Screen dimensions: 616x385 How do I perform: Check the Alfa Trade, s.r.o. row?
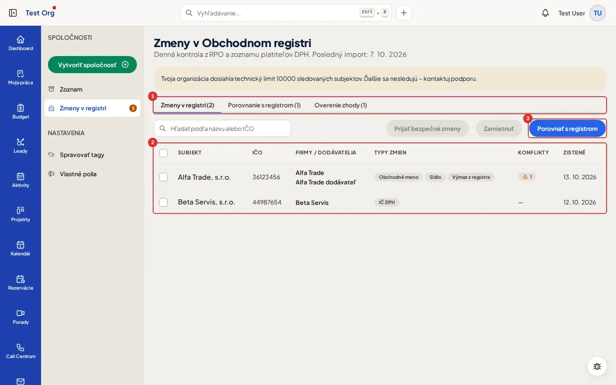(x=163, y=177)
